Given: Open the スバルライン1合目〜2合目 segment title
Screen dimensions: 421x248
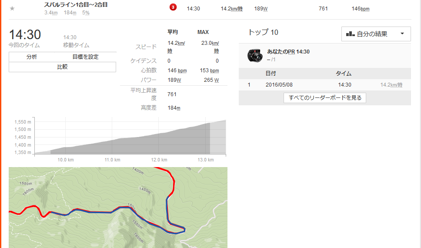Looking at the screenshot, I should tap(76, 5).
